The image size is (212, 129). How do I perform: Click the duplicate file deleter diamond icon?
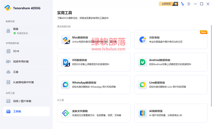[x=66, y=113]
